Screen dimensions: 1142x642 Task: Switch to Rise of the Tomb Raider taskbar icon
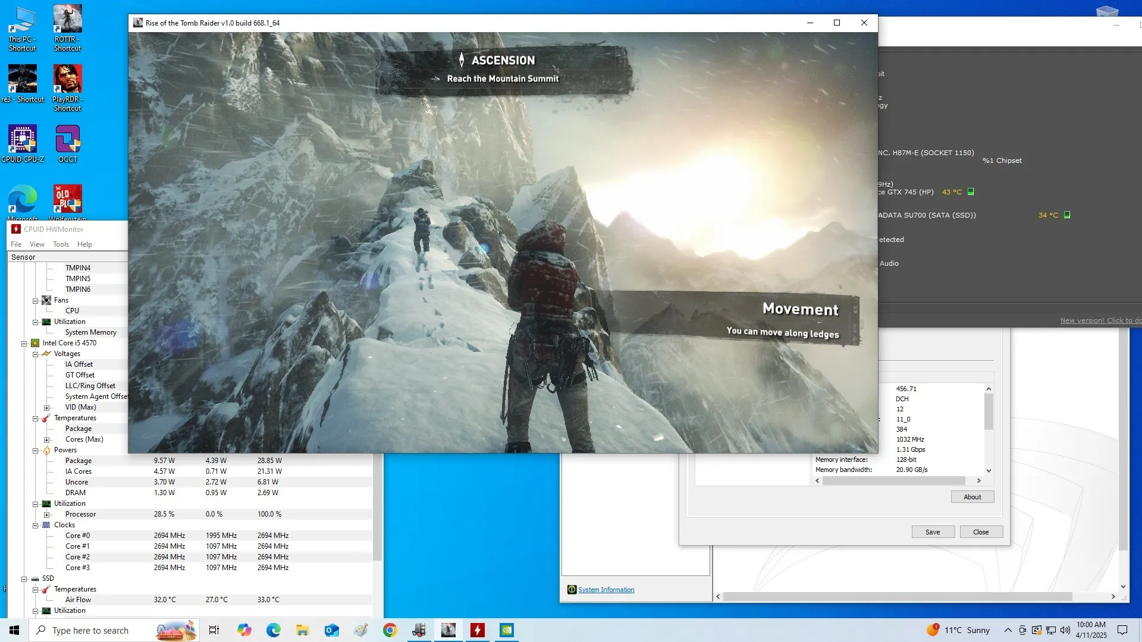tap(448, 630)
